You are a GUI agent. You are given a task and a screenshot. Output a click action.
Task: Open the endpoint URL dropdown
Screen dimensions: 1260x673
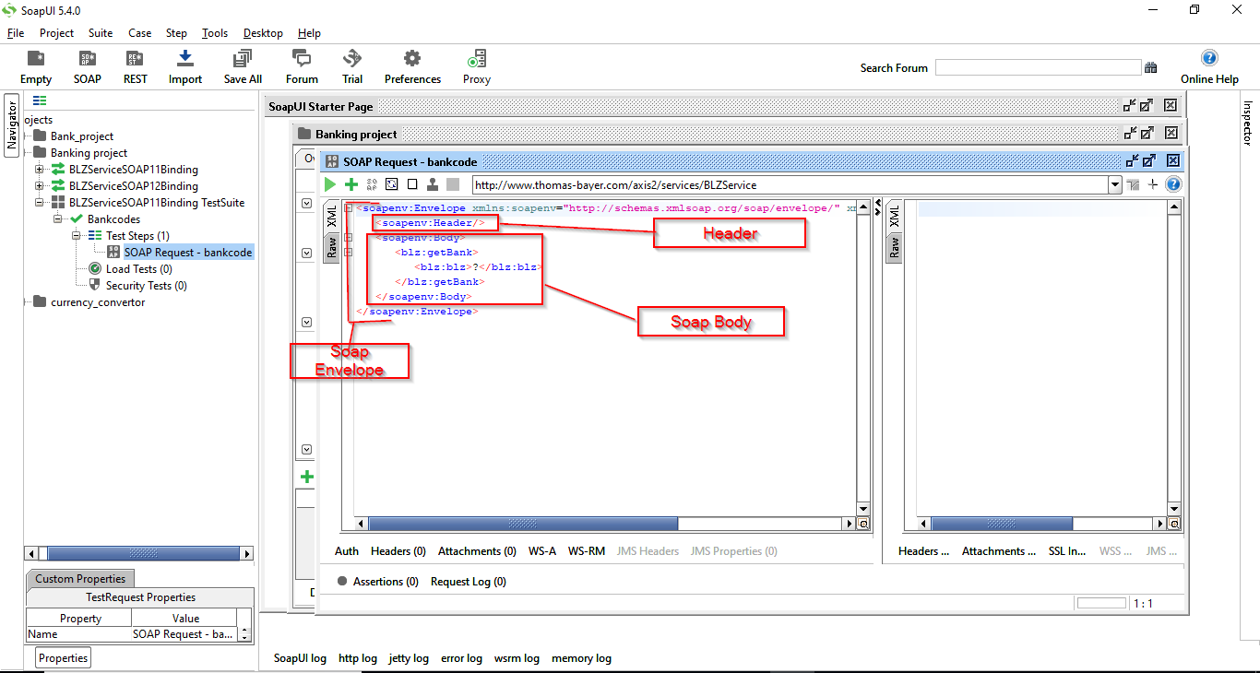[1114, 183]
